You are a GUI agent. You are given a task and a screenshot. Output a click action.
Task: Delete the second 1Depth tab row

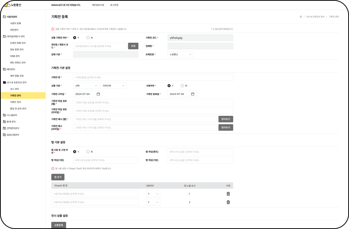[x=228, y=202]
